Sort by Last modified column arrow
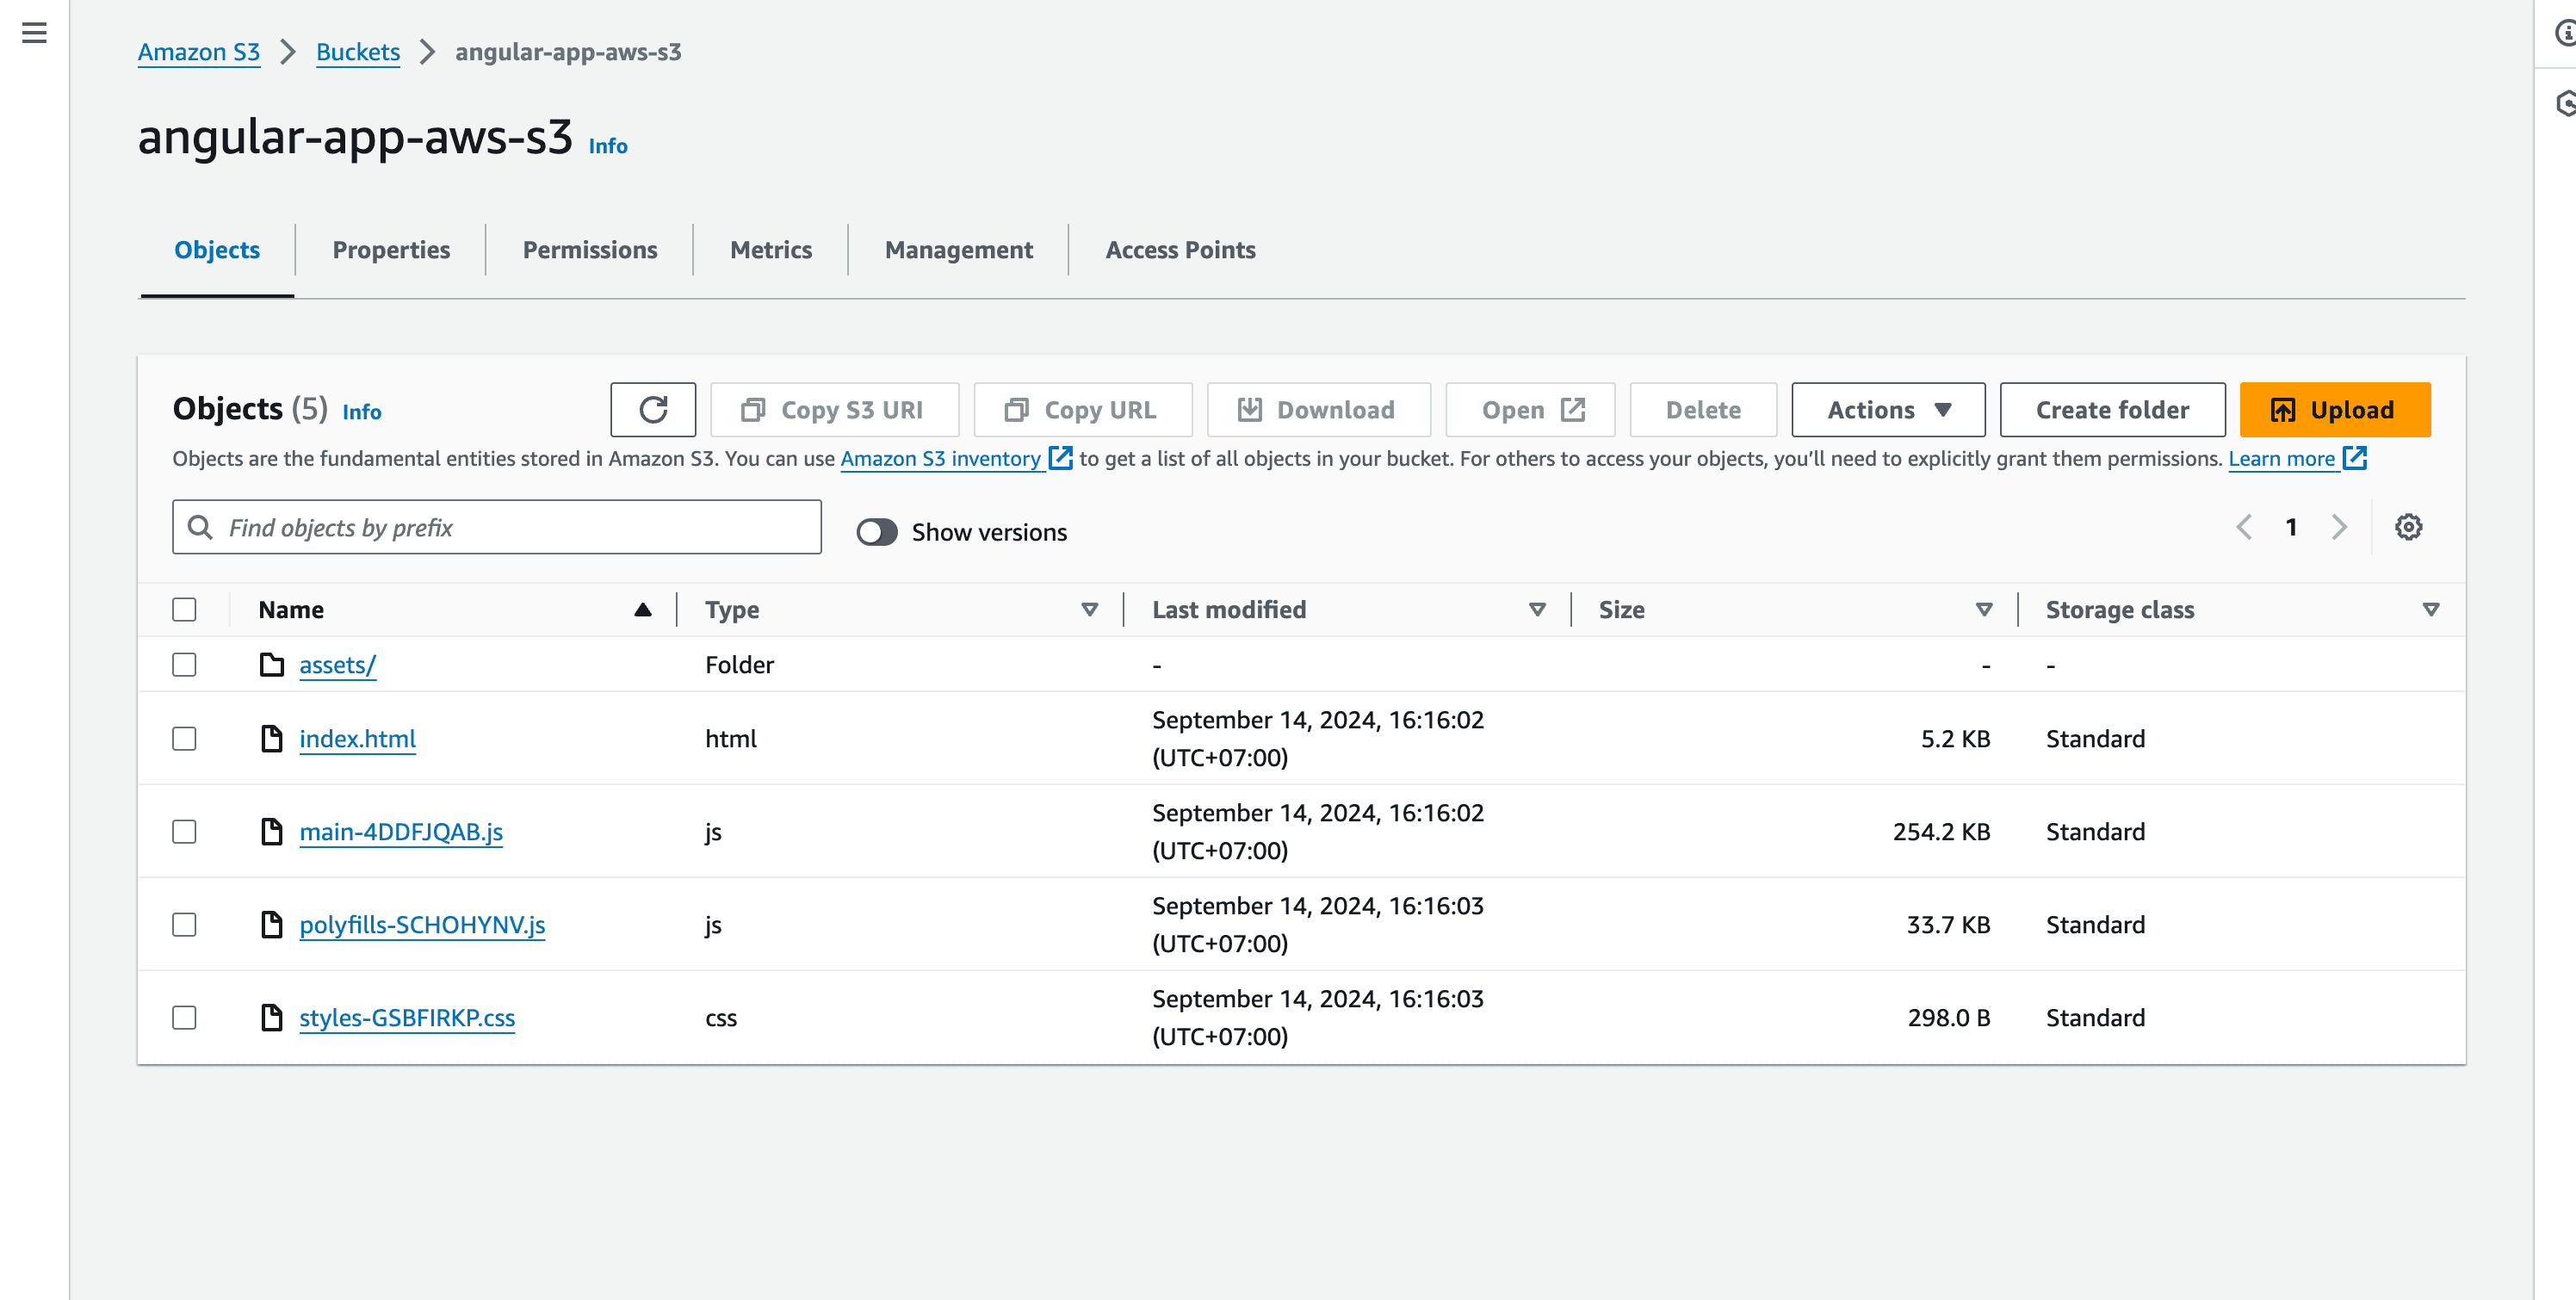The width and height of the screenshot is (2576, 1300). click(1537, 610)
